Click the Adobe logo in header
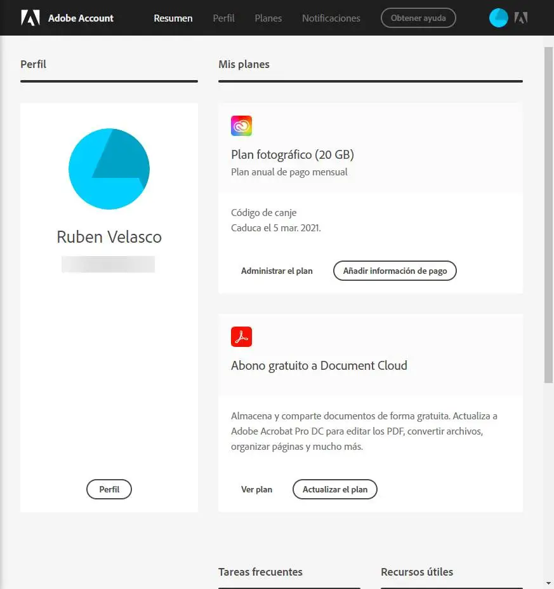The image size is (554, 589). 30,18
